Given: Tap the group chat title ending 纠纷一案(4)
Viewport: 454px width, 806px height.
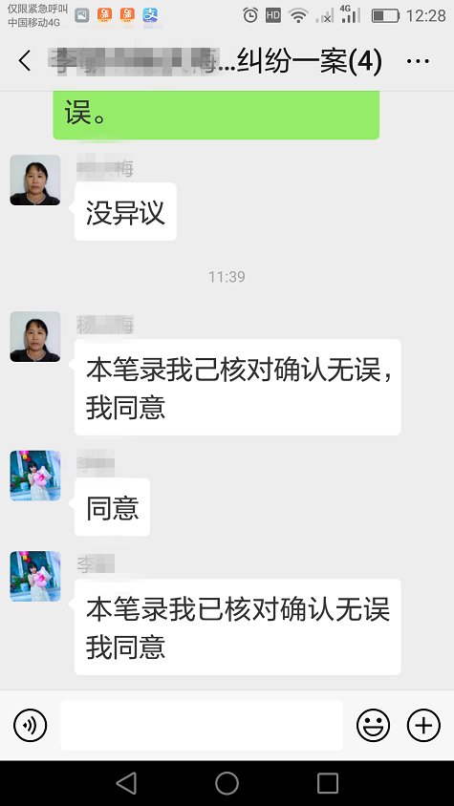Looking at the screenshot, I should pos(216,61).
